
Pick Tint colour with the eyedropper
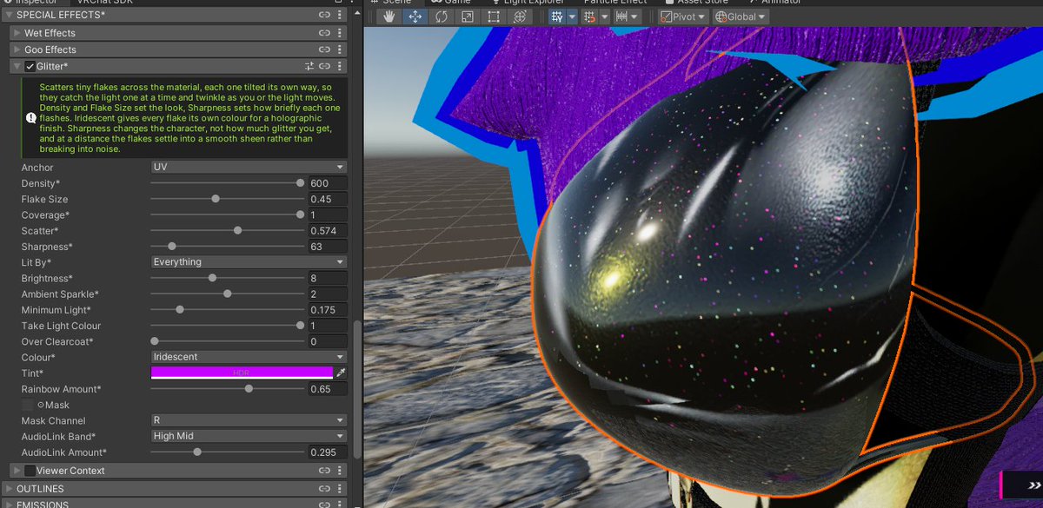[341, 373]
